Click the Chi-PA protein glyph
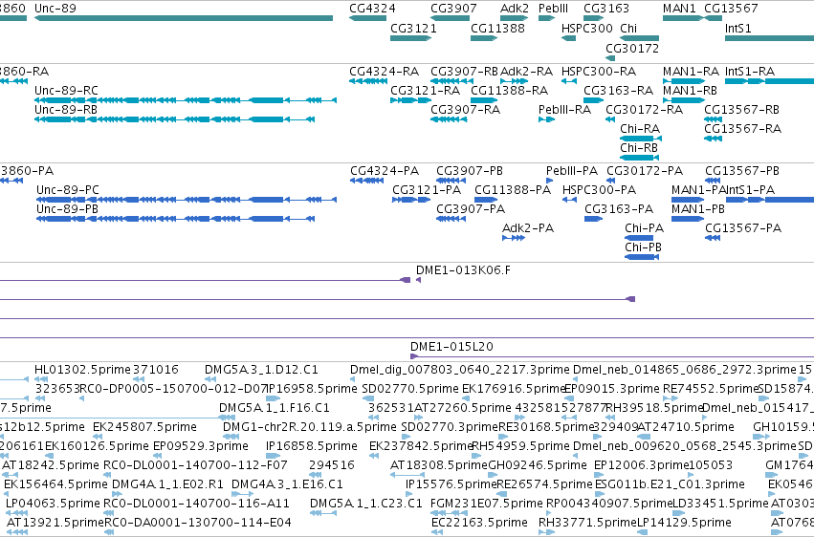 (639, 238)
